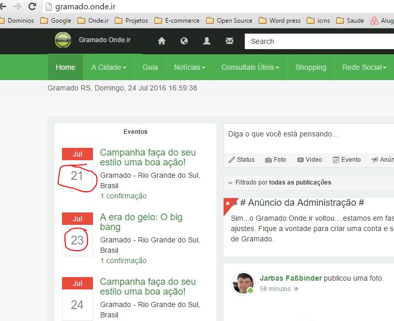Image resolution: width=394 pixels, height=321 pixels.
Task: Open the Google bookmark folder
Action: [56, 21]
